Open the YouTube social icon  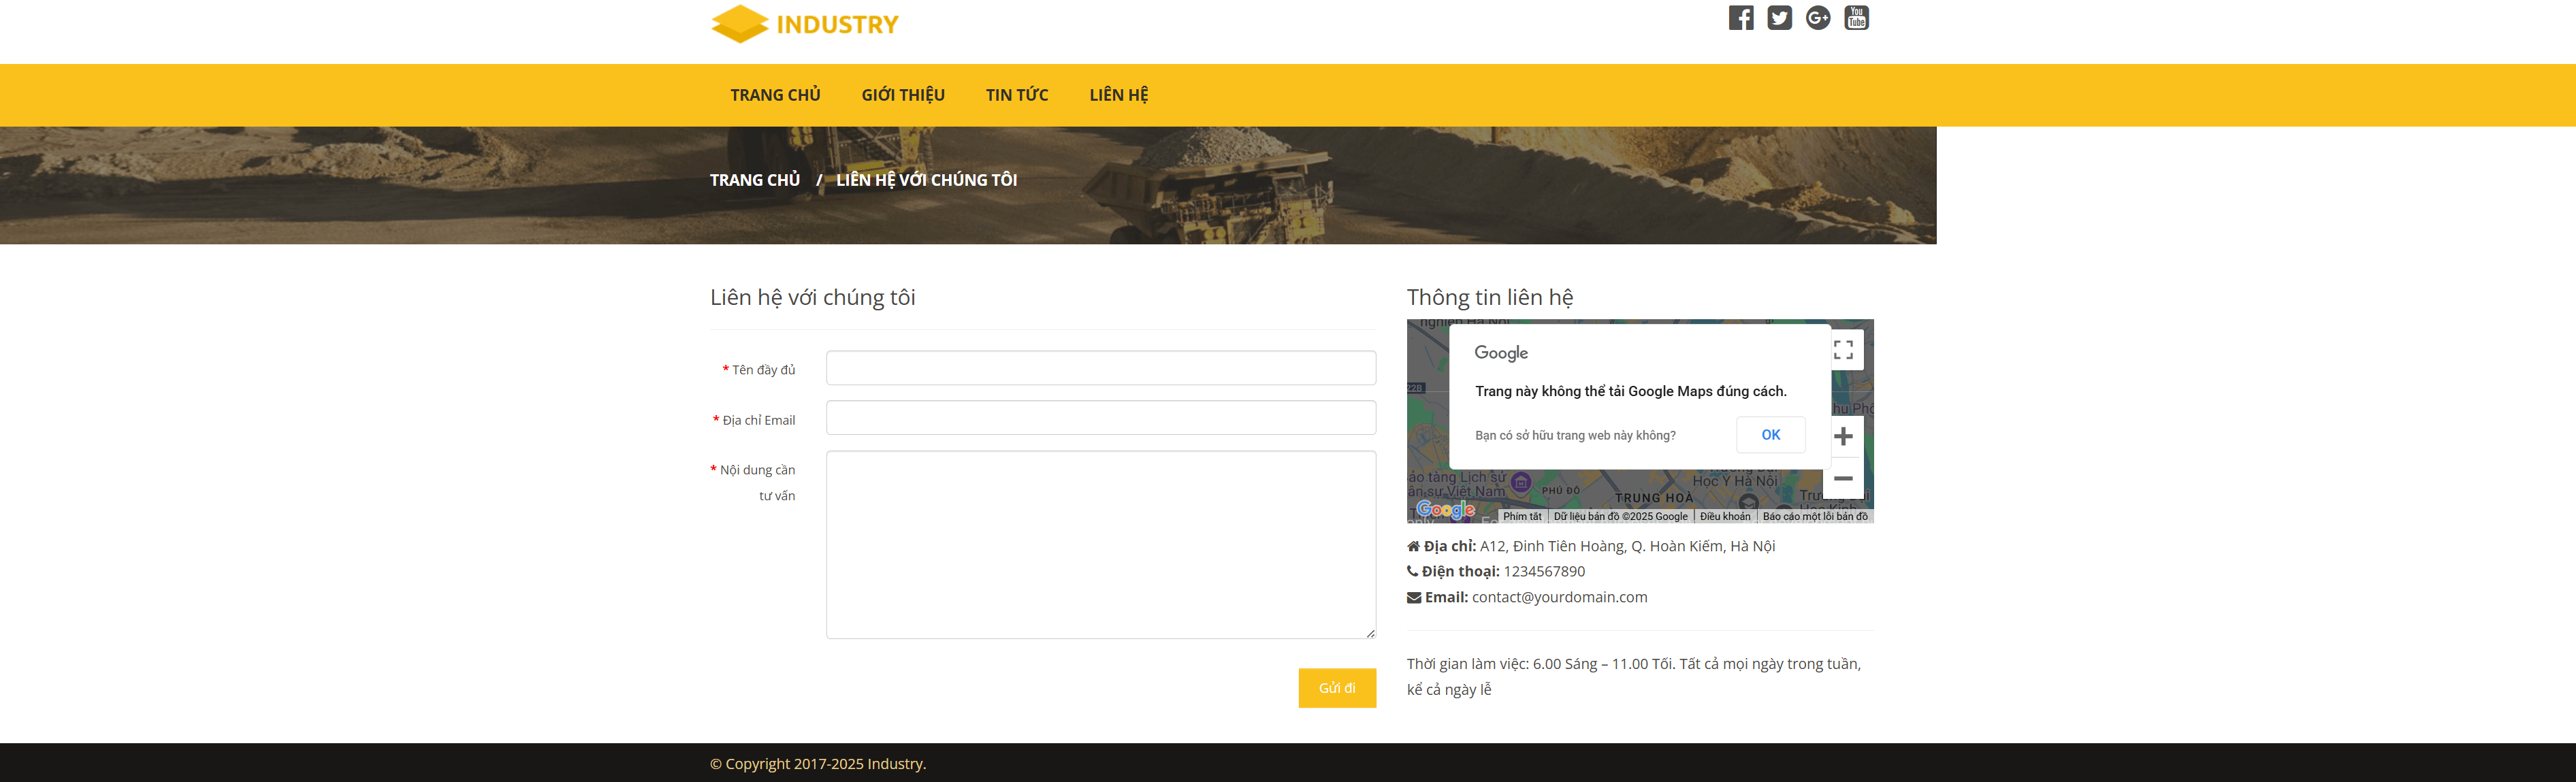1856,18
